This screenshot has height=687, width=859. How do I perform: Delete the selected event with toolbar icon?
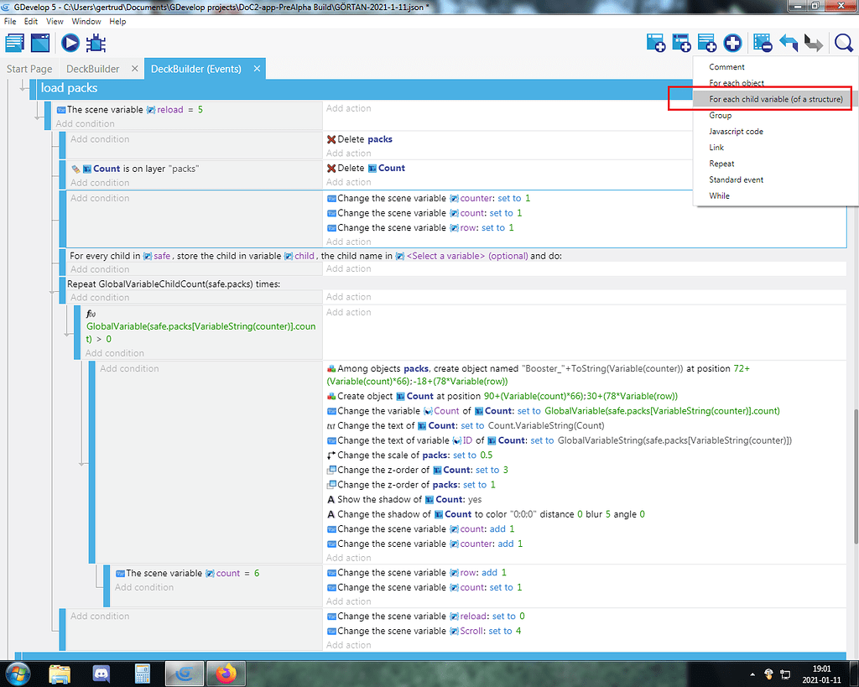tap(762, 42)
